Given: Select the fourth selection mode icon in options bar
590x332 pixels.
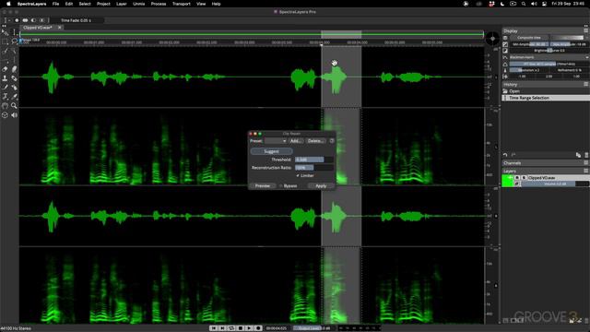Looking at the screenshot, I should coord(41,20).
